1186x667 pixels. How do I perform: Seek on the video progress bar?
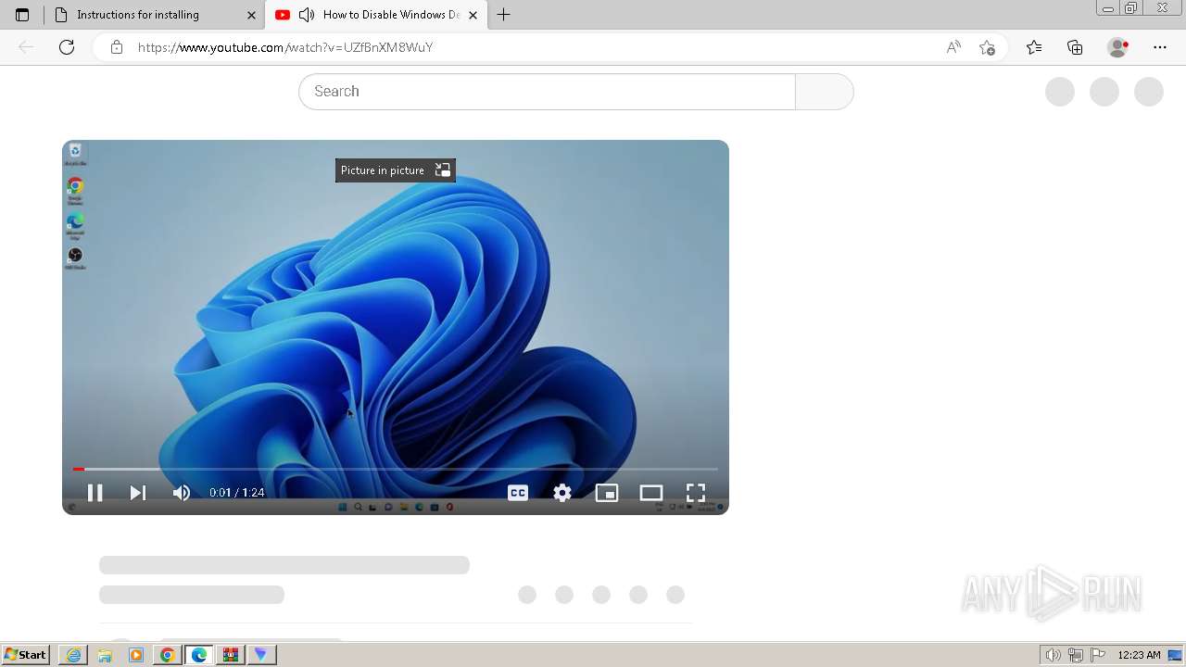click(396, 469)
